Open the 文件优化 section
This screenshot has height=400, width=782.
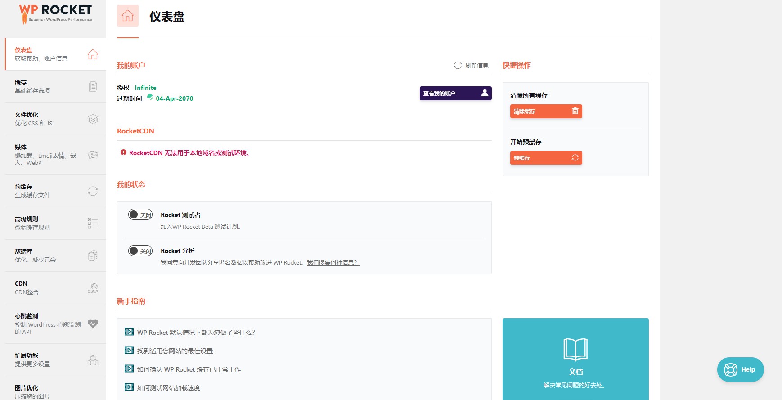point(56,119)
